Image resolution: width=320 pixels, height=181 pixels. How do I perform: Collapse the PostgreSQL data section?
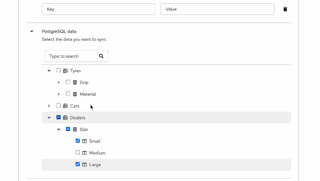click(x=32, y=31)
